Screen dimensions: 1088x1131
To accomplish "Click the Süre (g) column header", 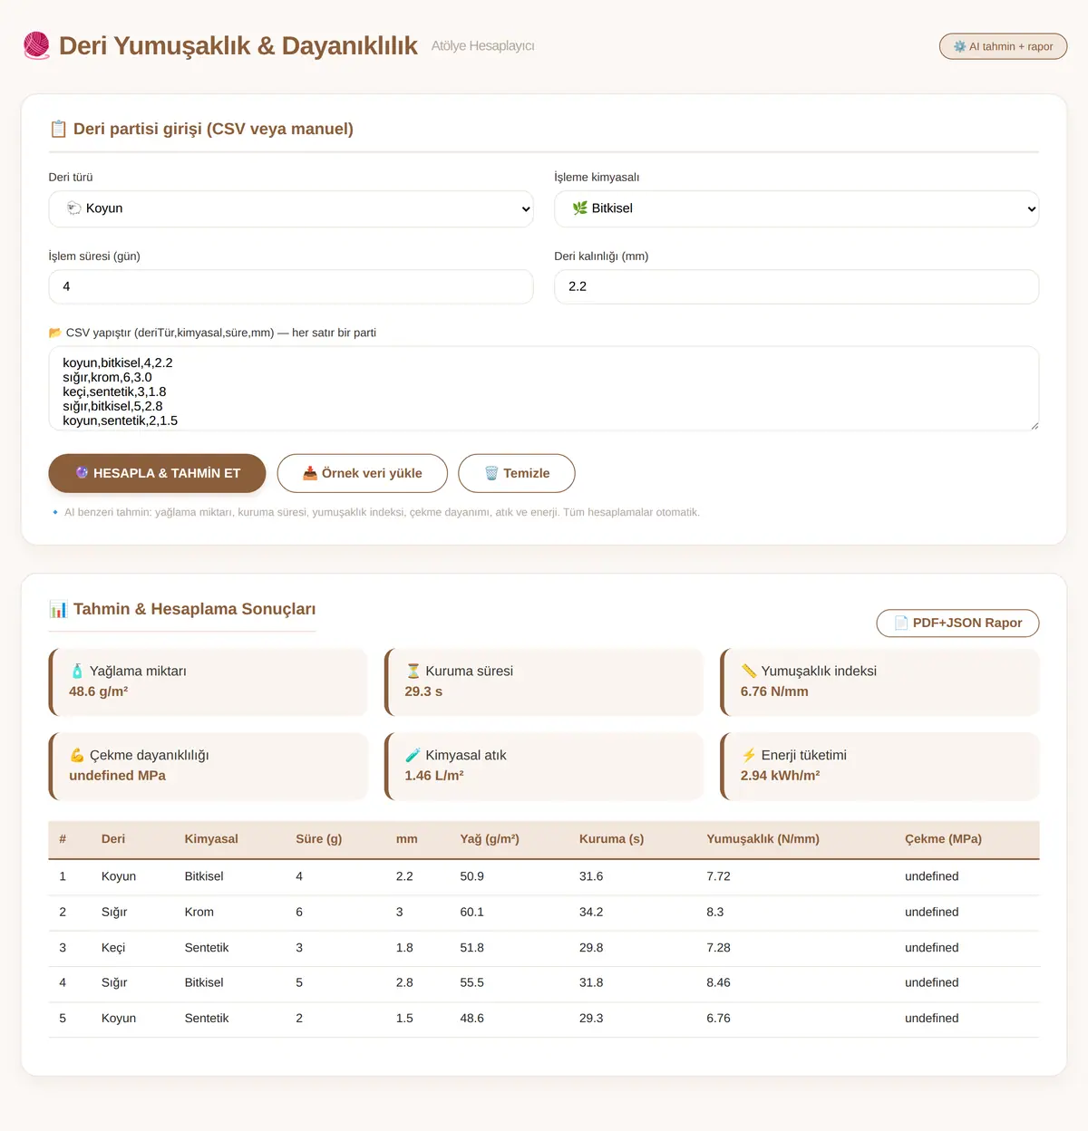I will (319, 839).
